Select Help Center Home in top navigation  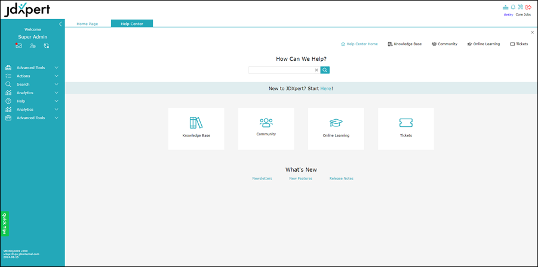tap(359, 44)
